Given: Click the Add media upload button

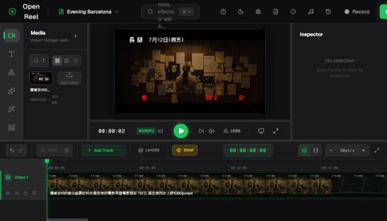Looking at the screenshot, I should coord(69,78).
